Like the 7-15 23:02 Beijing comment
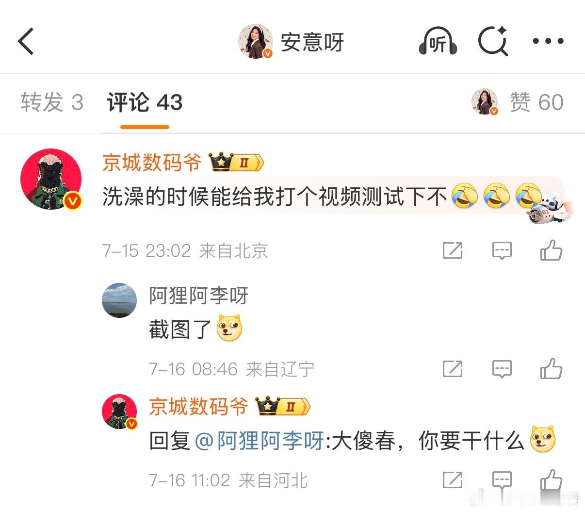Viewport: 585px width, 512px height. pyautogui.click(x=552, y=250)
